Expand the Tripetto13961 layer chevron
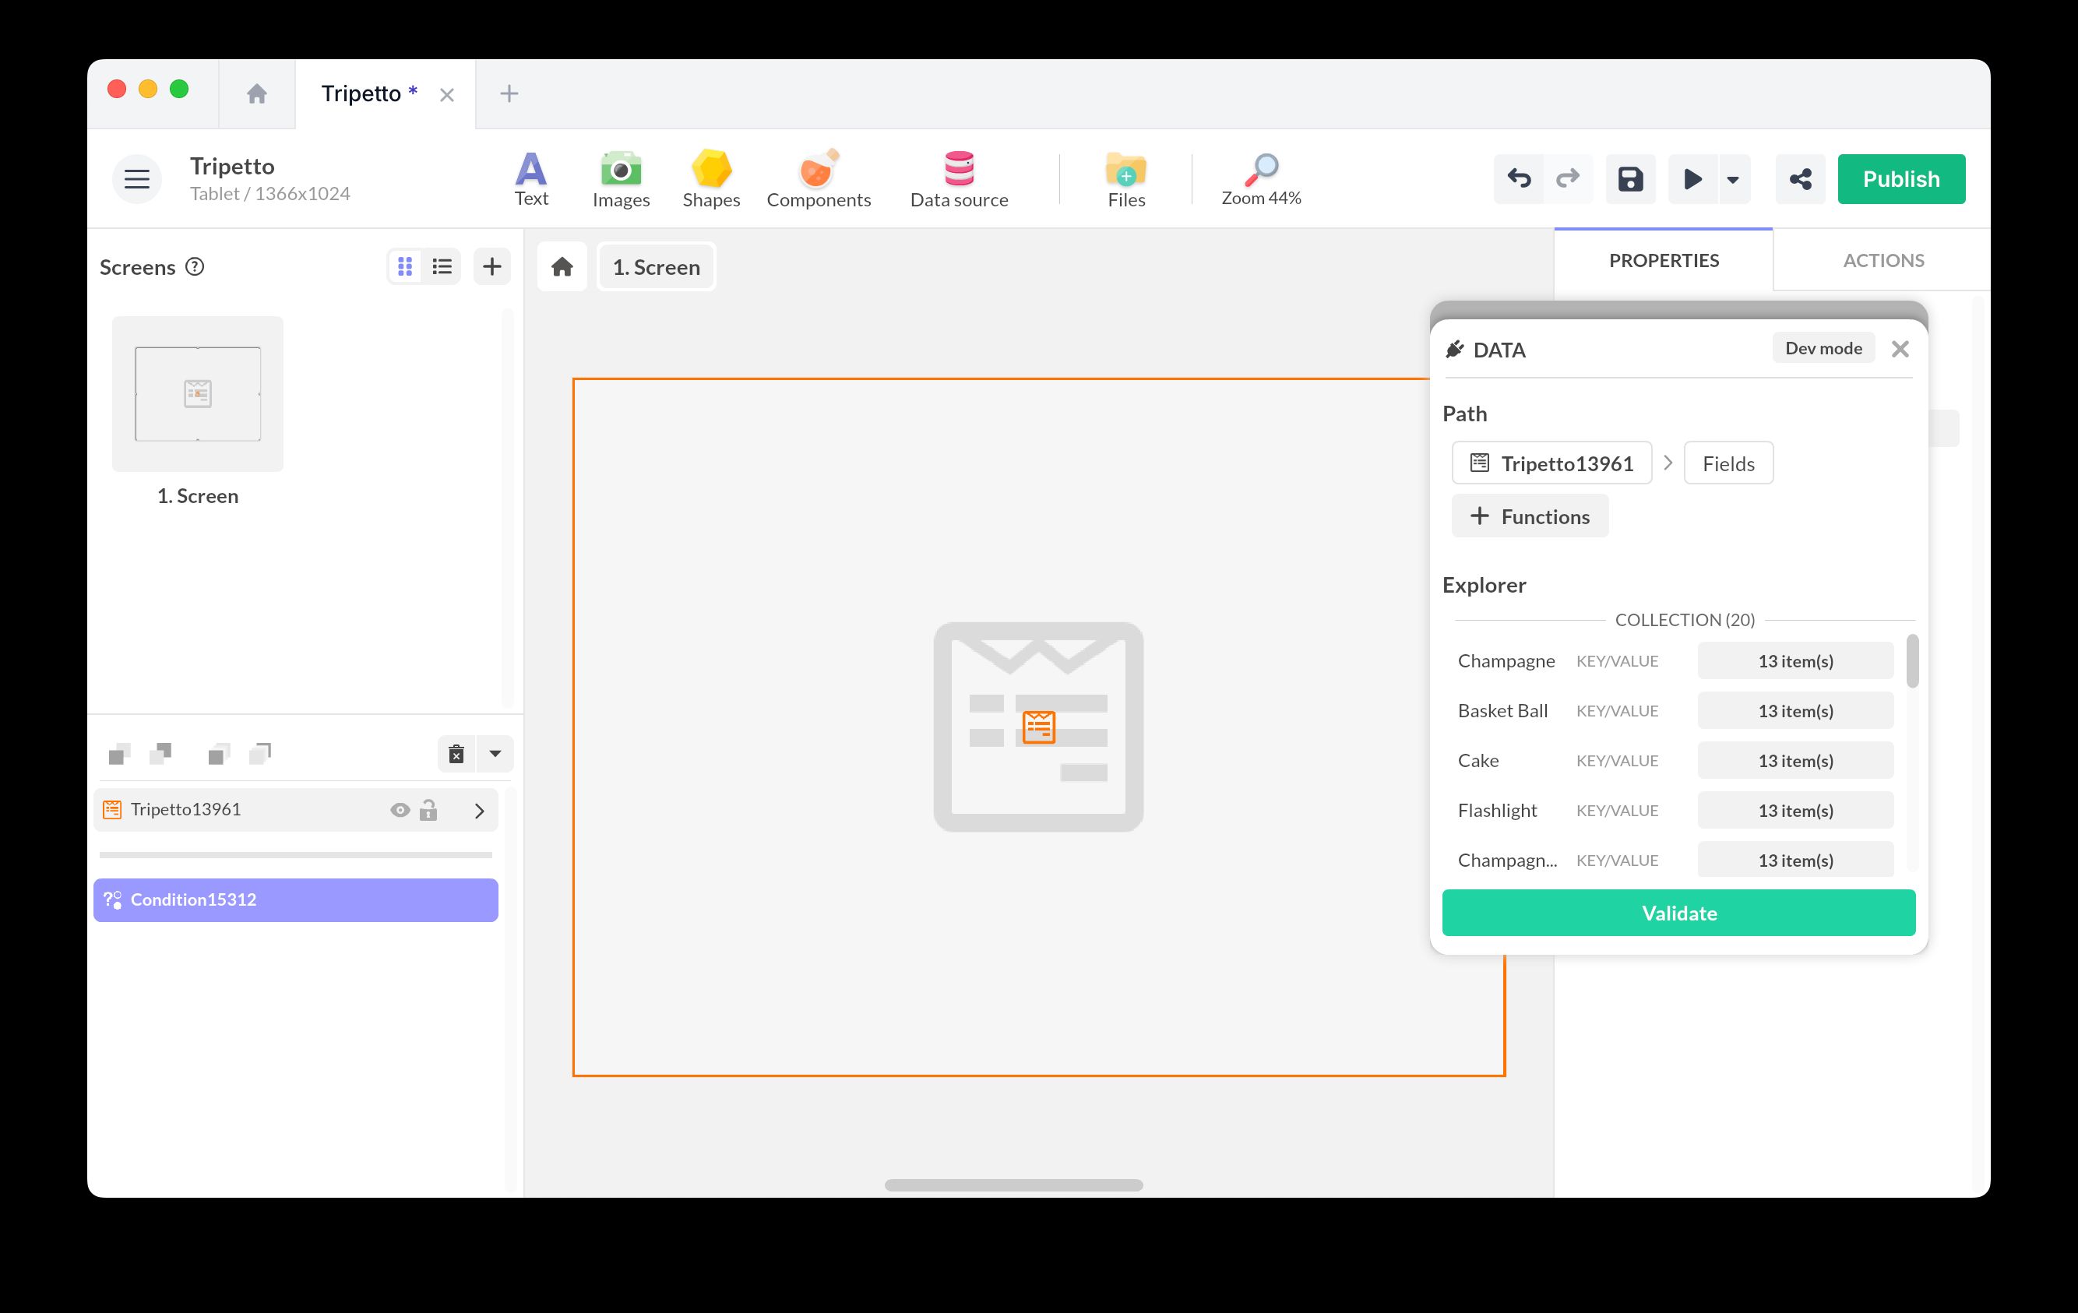The width and height of the screenshot is (2078, 1313). click(x=479, y=811)
